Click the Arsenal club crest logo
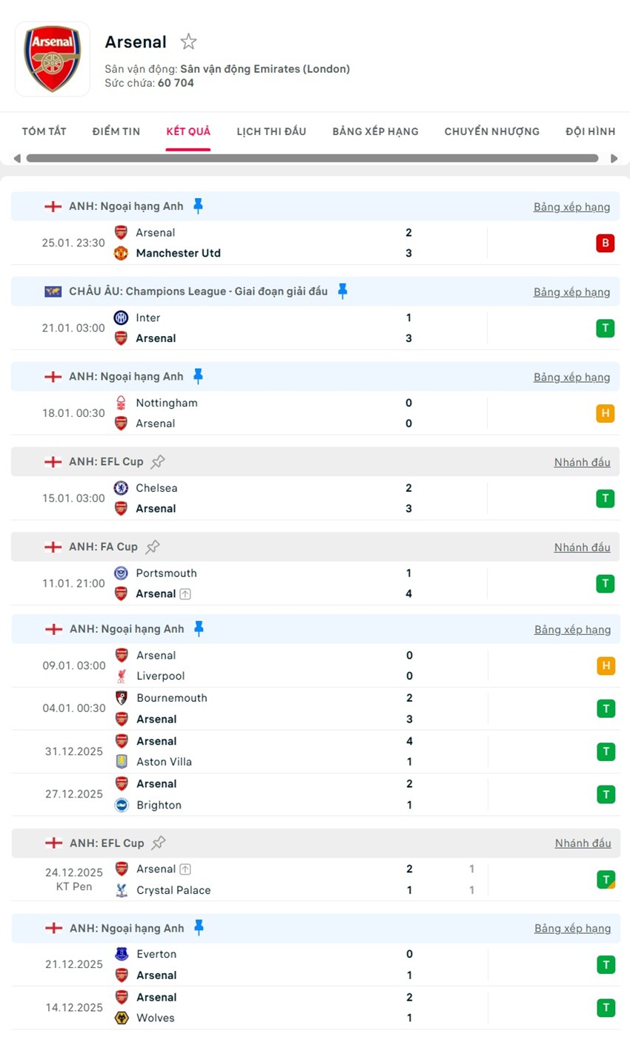Screen dimensions: 630x1037 [52, 59]
